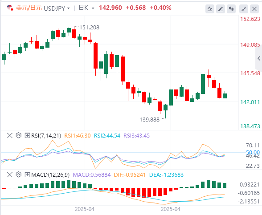Image resolution: width=262 pixels, height=215 pixels.
Task: Change chart type with candlestick icon
Action: pyautogui.click(x=231, y=9)
